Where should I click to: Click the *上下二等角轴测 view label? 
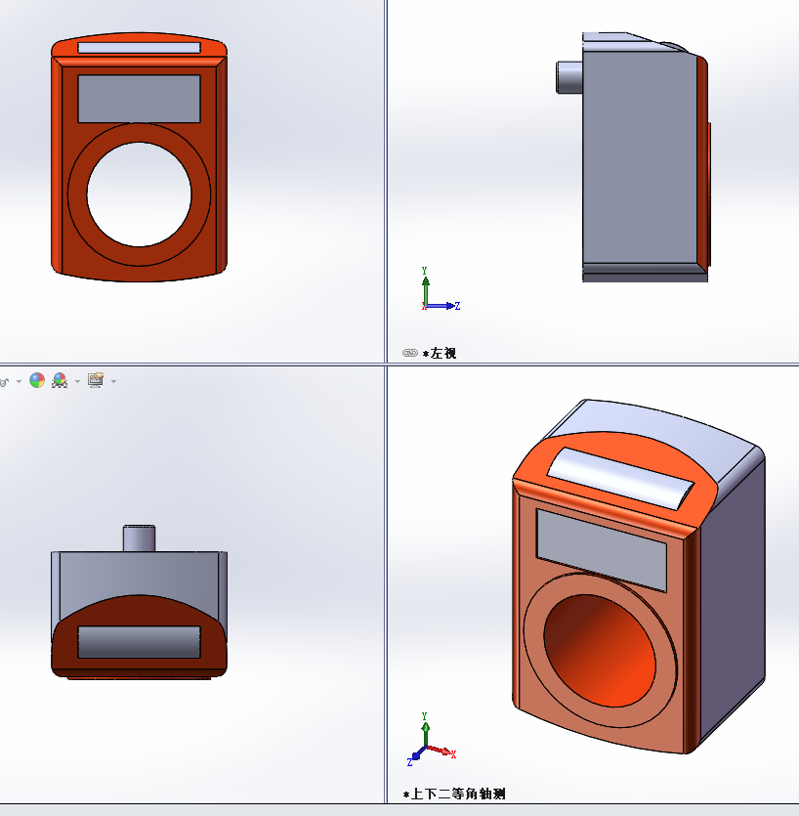[x=454, y=794]
